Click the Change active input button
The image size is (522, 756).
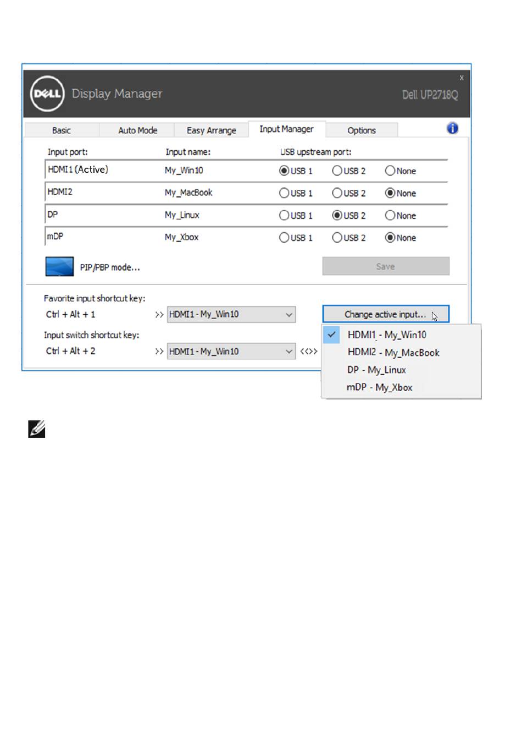click(386, 314)
